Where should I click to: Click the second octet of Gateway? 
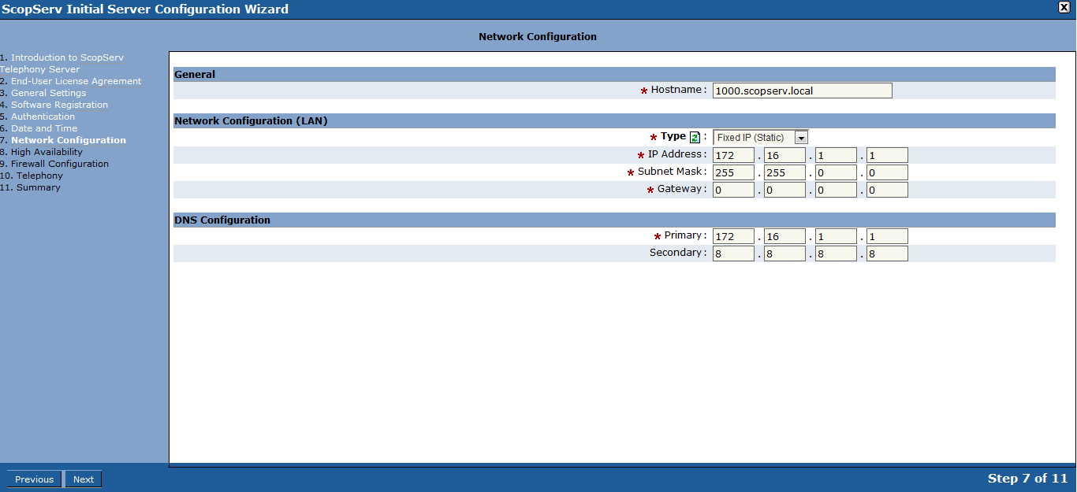(x=784, y=190)
